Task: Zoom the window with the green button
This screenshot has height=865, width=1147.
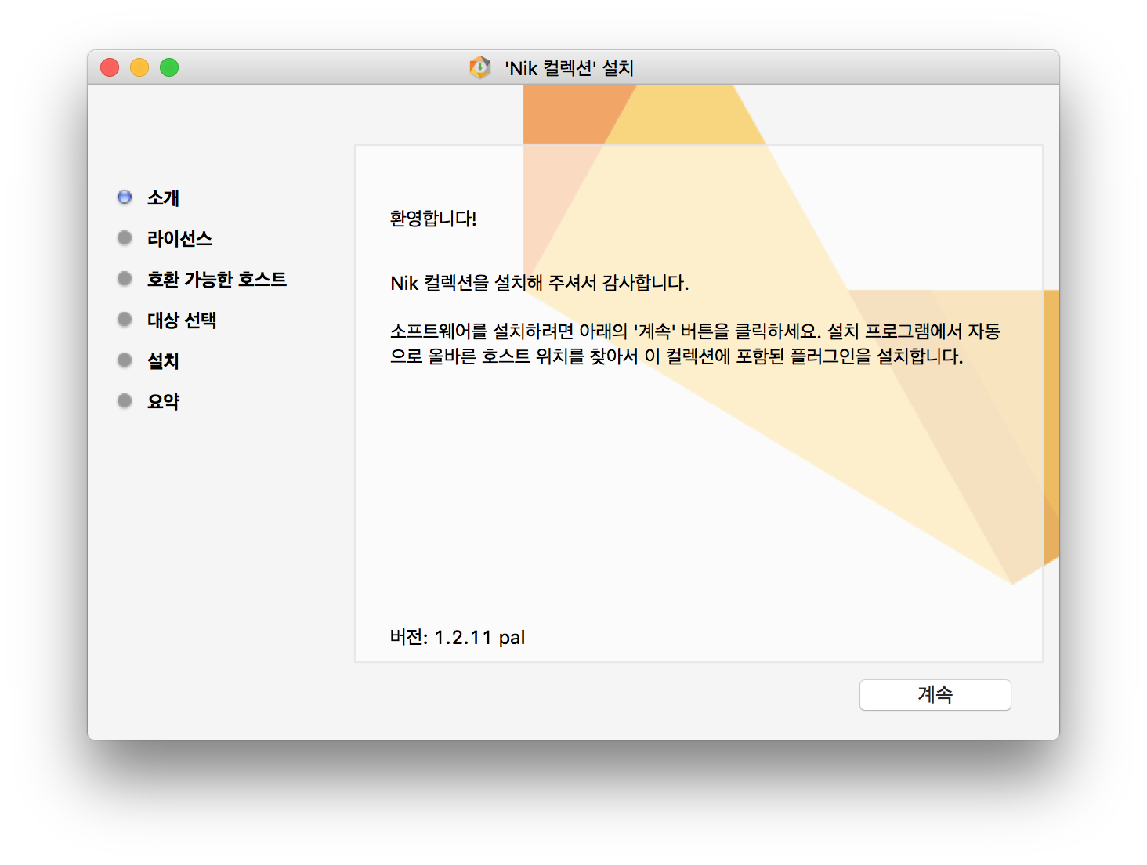Action: [169, 67]
